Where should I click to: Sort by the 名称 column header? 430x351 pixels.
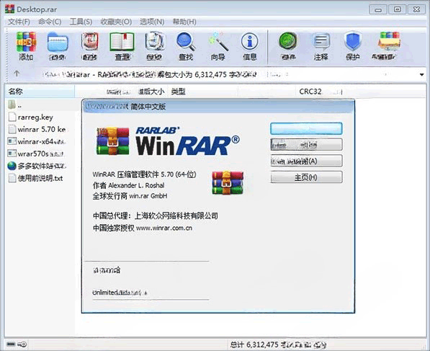40,92
